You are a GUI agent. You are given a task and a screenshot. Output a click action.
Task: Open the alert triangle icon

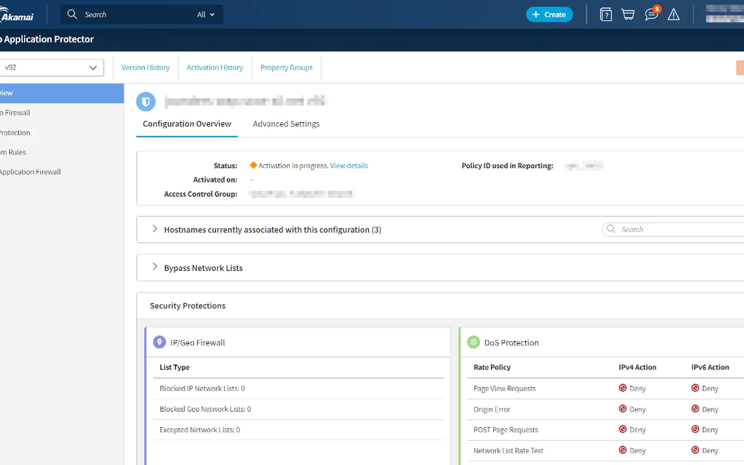coord(673,15)
